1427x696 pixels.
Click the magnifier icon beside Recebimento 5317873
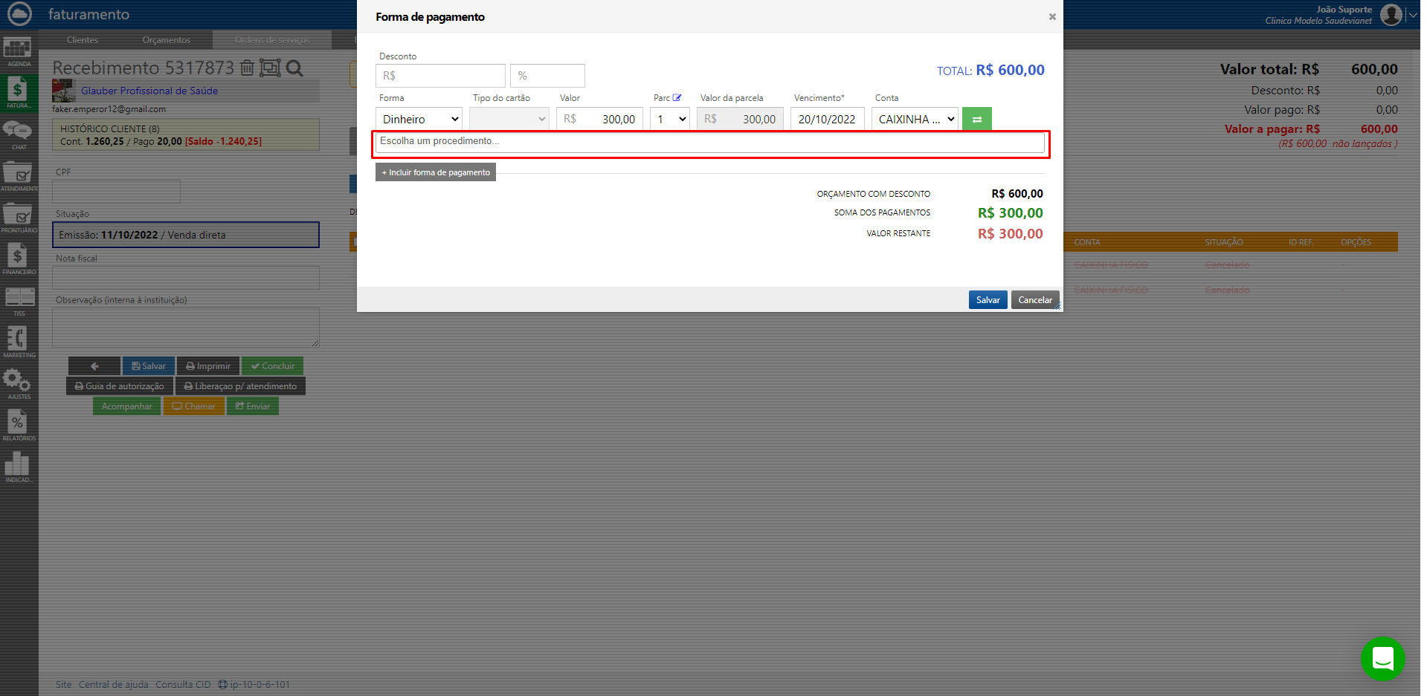[x=294, y=68]
